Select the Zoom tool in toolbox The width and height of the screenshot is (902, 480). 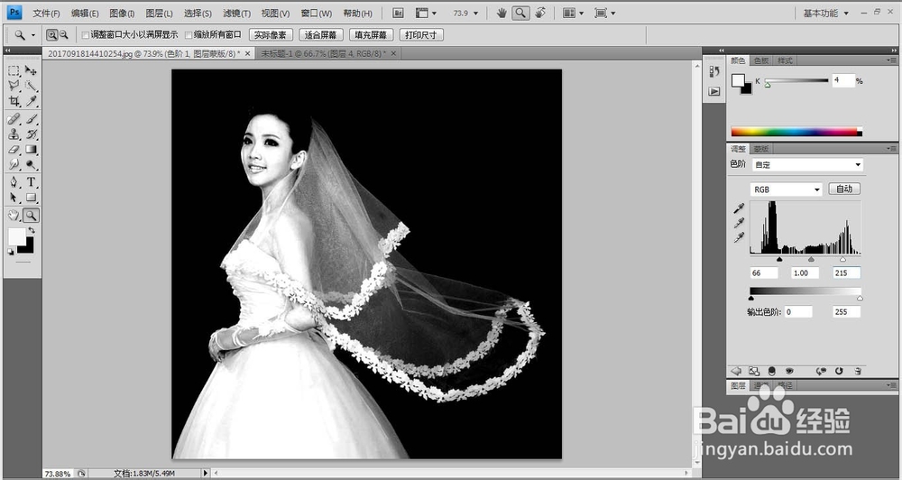click(x=31, y=216)
